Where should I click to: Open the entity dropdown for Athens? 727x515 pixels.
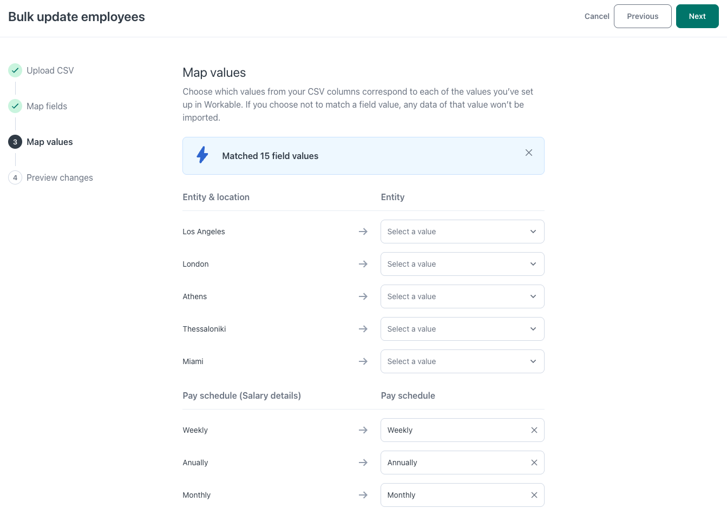pos(462,296)
